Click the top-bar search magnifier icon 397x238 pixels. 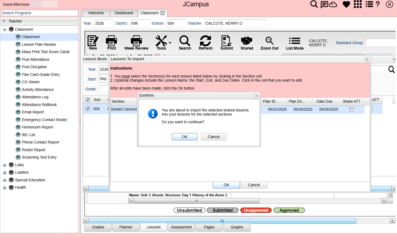314,4
